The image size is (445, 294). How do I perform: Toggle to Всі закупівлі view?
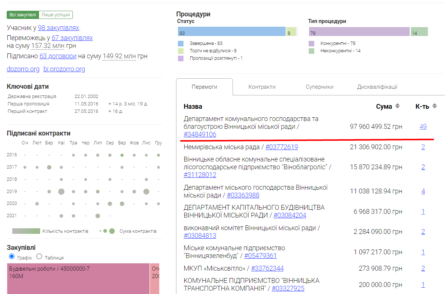[x=23, y=15]
